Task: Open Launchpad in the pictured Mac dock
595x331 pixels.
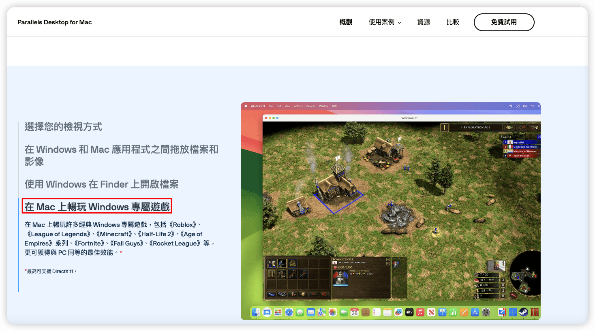Action: (278, 312)
